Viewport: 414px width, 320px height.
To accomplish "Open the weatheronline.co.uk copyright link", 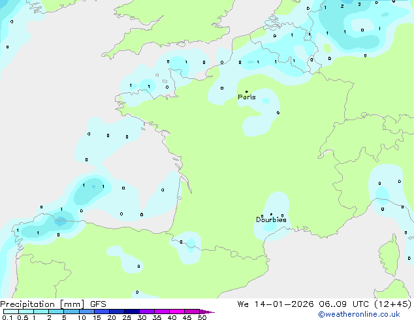I will coord(358,314).
